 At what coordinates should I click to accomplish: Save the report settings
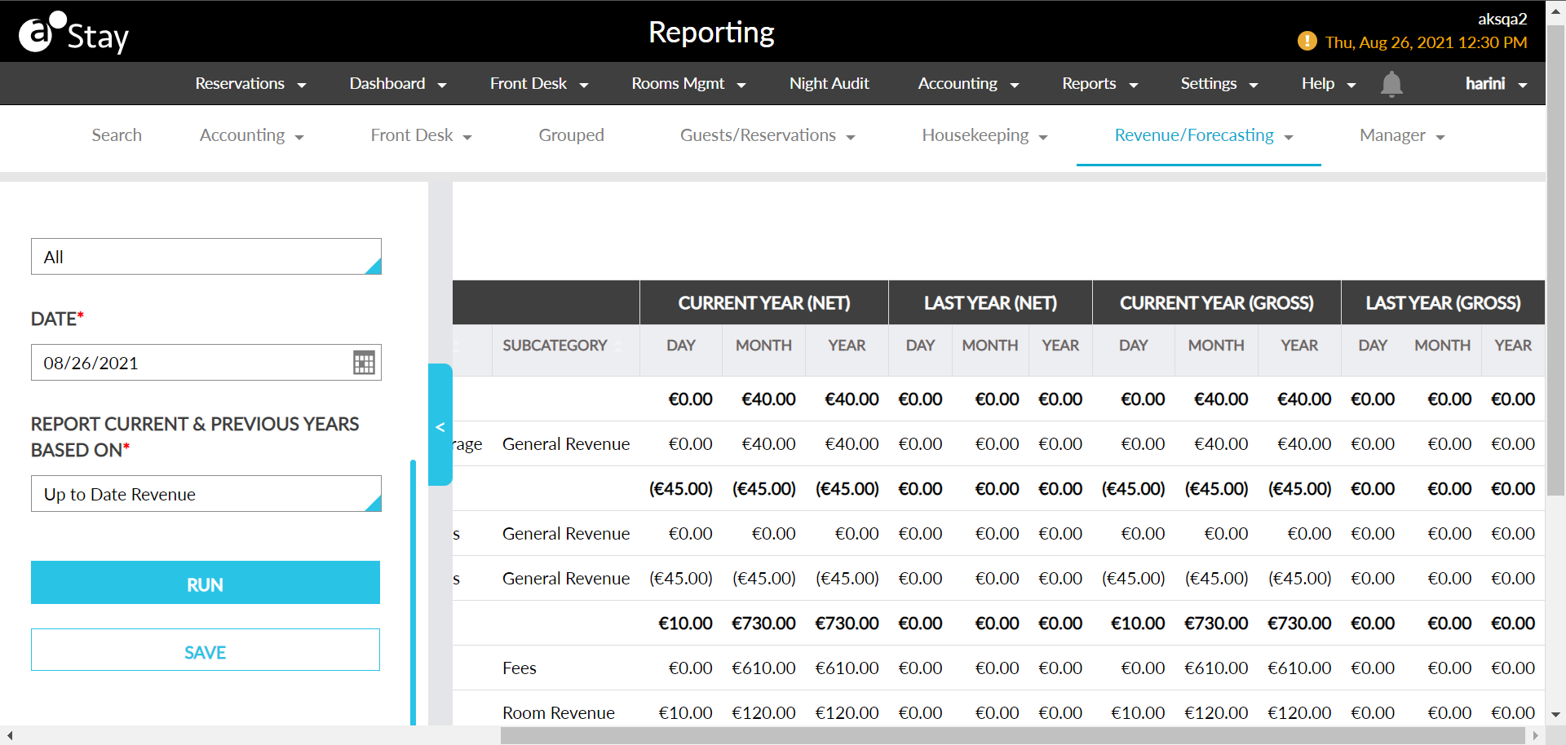[206, 650]
